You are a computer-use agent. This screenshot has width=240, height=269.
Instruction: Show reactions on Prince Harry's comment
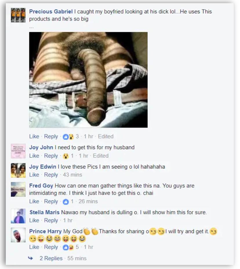[x=70, y=247]
